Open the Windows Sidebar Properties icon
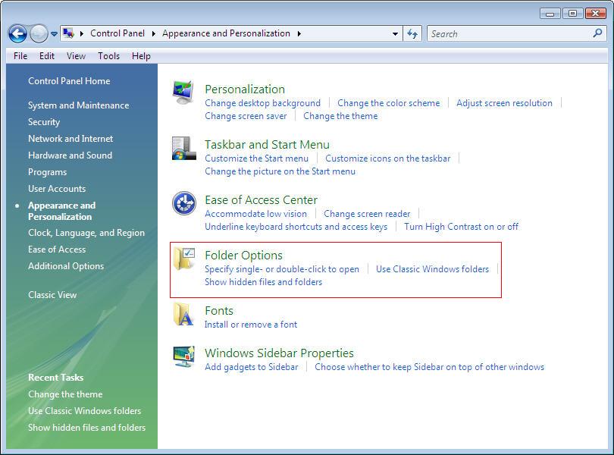Viewport: 614px width, 455px height. click(x=183, y=356)
